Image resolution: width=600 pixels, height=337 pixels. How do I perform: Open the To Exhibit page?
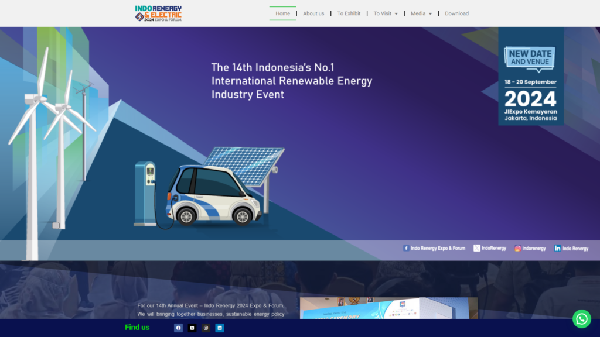point(349,13)
